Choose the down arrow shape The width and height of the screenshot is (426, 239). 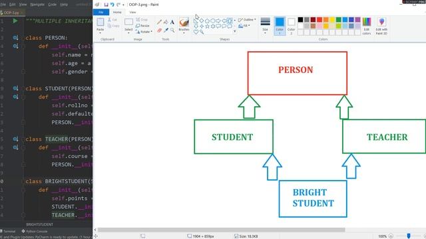click(x=196, y=27)
